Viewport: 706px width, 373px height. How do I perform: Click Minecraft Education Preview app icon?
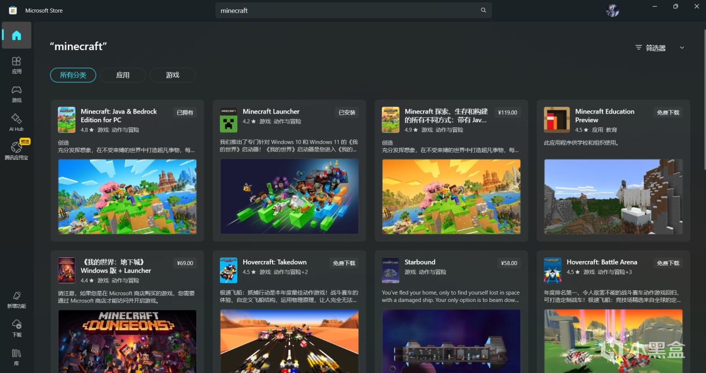coord(557,120)
